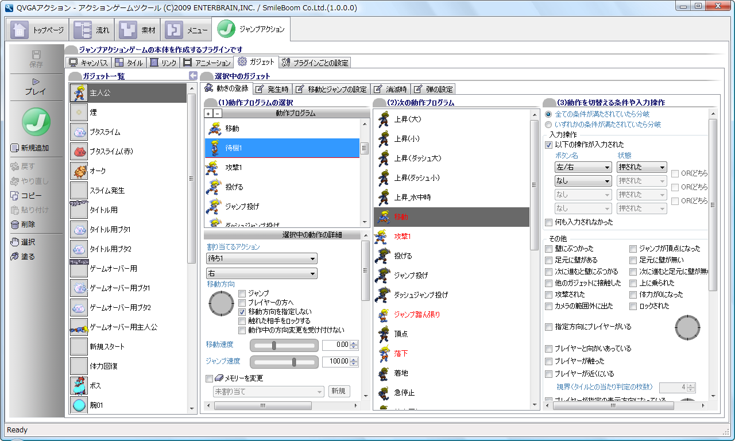Switch to メニュー main tab
The image size is (735, 441).
(186, 30)
